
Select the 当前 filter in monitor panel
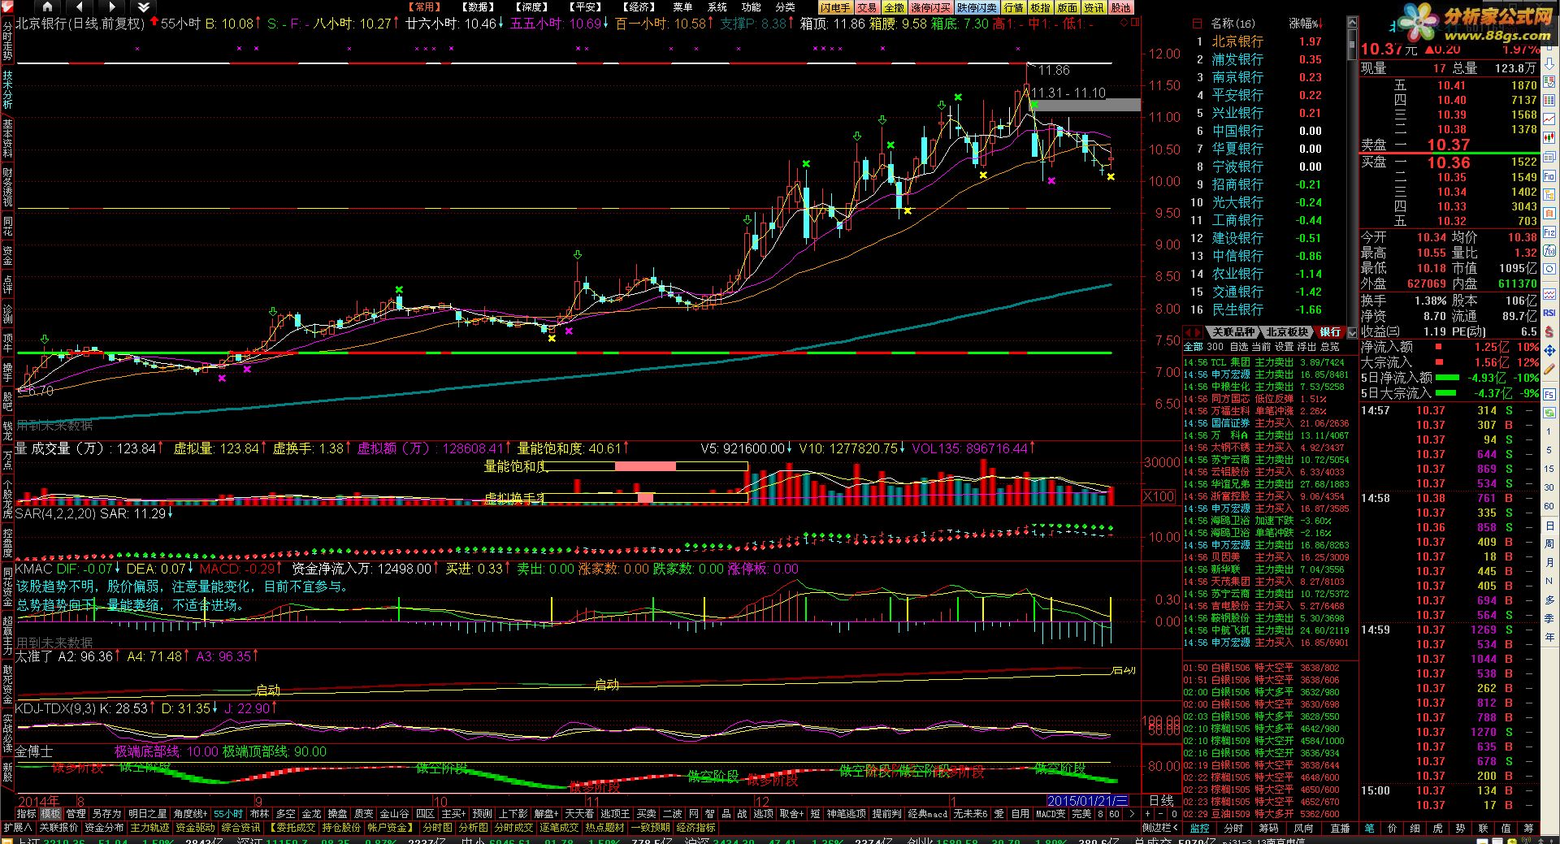(x=1261, y=347)
